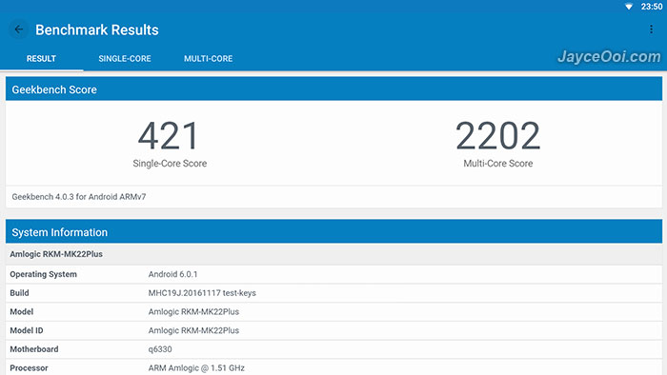The image size is (667, 375).
Task: Select the Geekbench 4.0.3 for Android ARMv7 text
Action: (79, 197)
